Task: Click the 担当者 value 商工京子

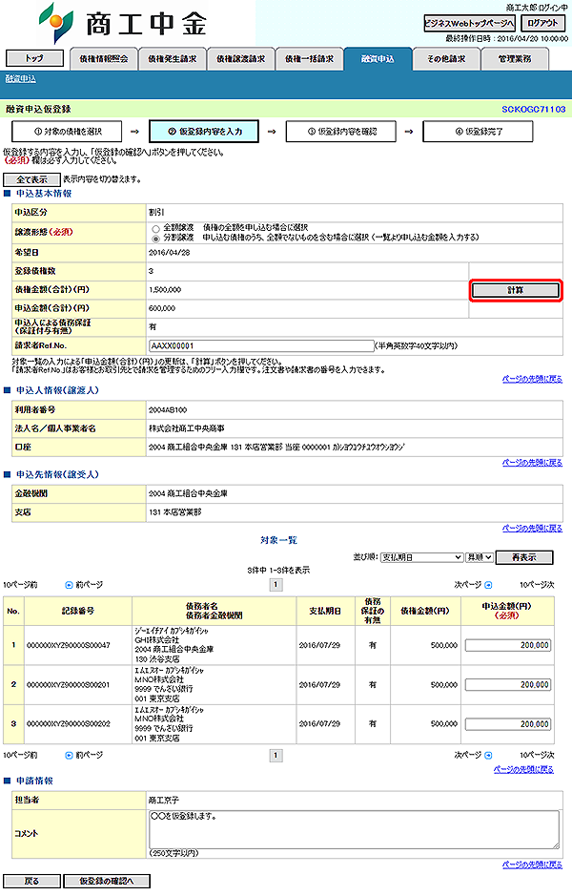Action: [164, 801]
